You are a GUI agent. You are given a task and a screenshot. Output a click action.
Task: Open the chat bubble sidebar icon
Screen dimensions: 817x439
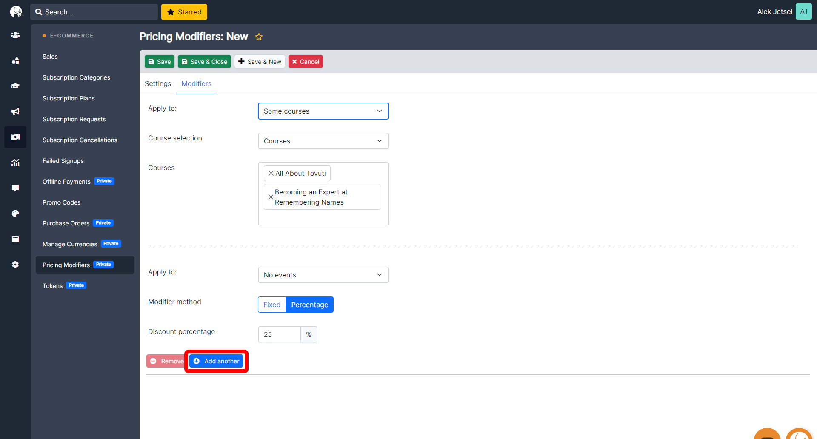(15, 188)
